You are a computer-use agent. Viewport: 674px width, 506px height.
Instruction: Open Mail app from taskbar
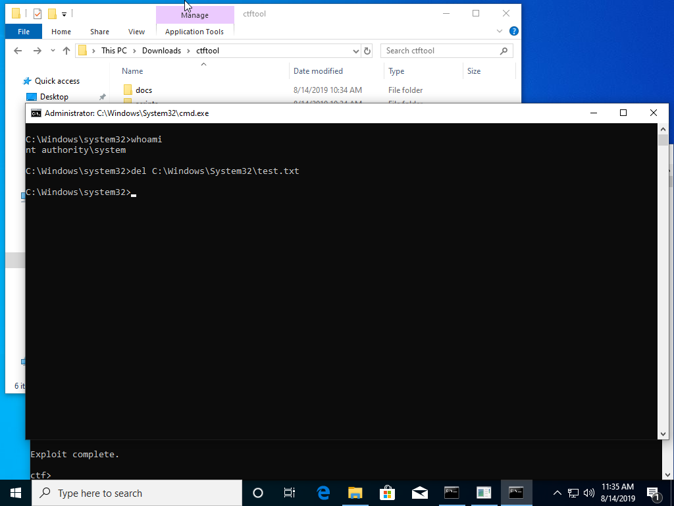(419, 493)
